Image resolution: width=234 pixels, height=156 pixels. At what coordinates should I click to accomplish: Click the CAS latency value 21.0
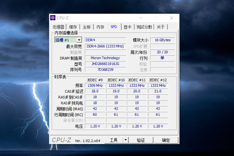point(158,91)
